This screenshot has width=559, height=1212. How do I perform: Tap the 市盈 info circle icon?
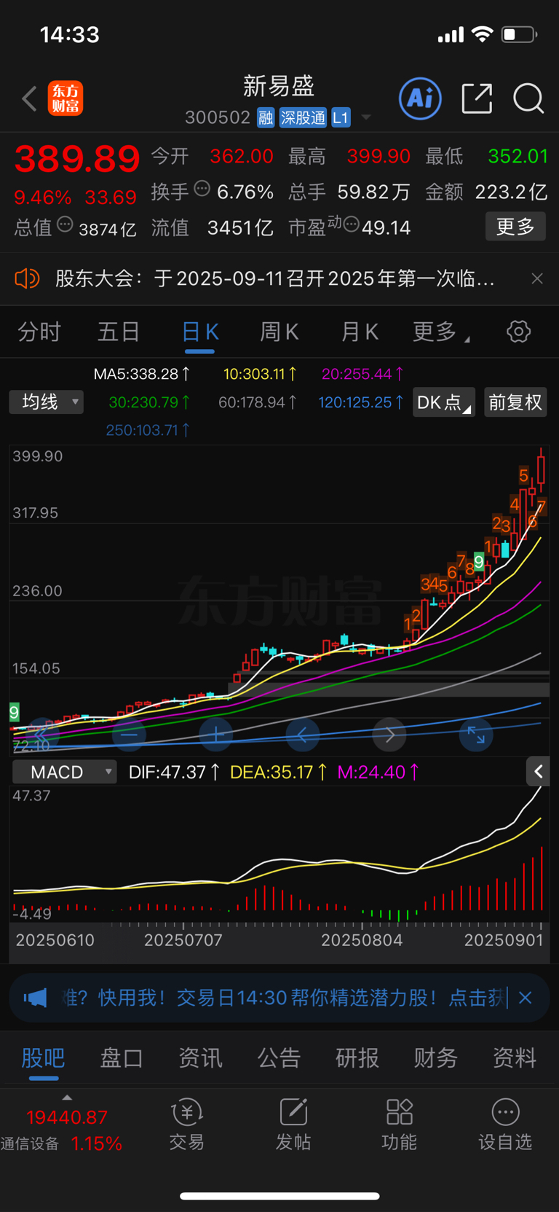click(351, 224)
